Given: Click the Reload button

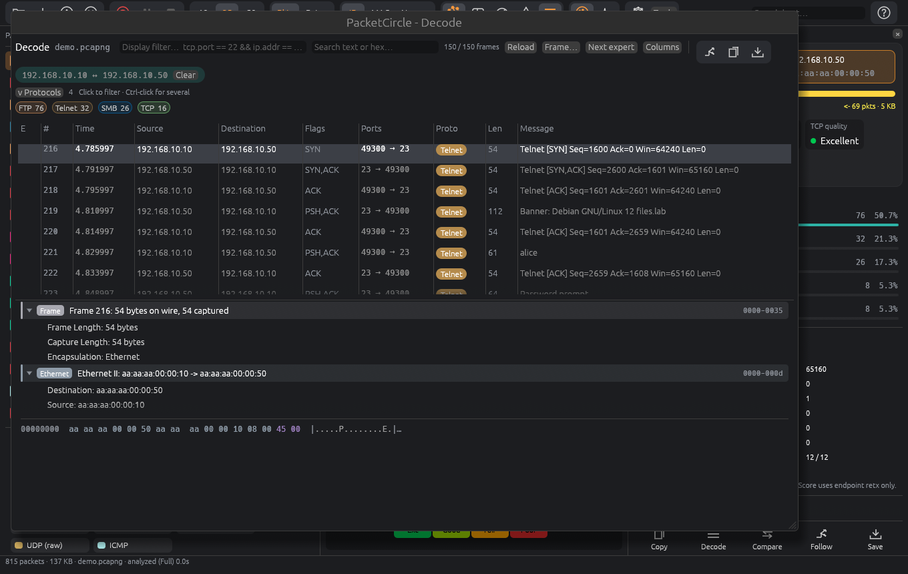Looking at the screenshot, I should [521, 47].
